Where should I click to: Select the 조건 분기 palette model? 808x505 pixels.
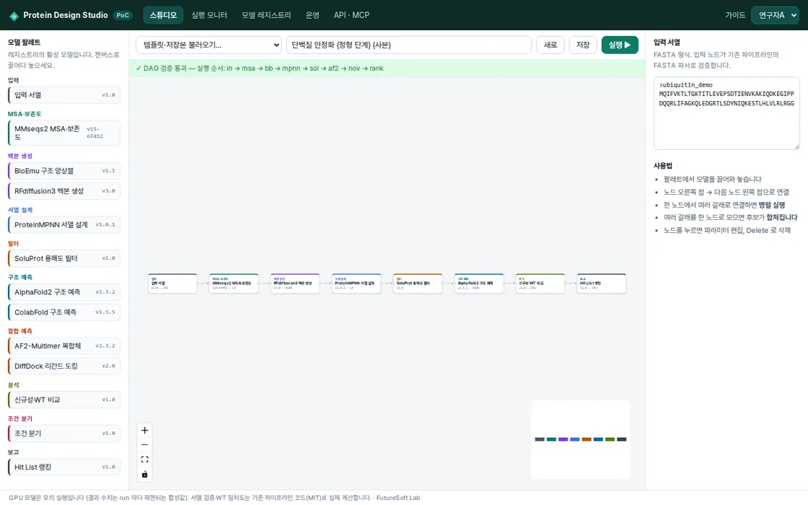[64, 434]
